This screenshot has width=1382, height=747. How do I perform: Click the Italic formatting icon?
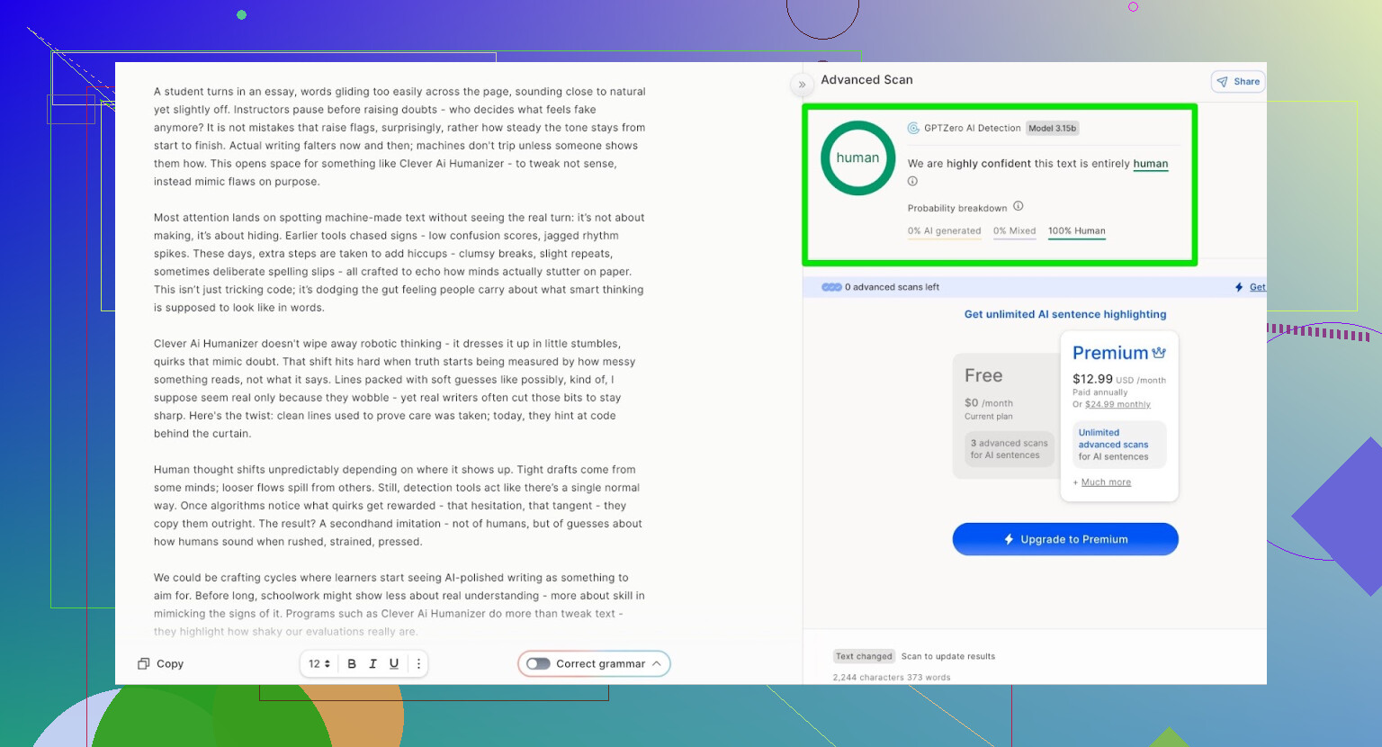(372, 664)
